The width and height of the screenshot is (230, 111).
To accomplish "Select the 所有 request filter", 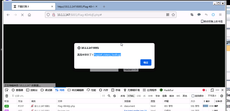I will click(x=123, y=96).
